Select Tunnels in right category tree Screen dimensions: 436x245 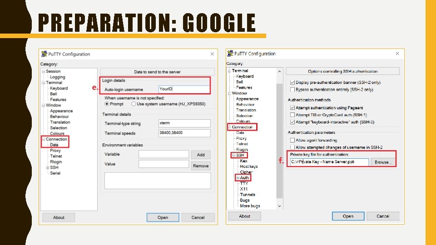click(x=248, y=195)
